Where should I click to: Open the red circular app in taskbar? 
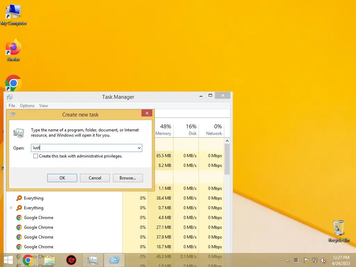click(71, 260)
